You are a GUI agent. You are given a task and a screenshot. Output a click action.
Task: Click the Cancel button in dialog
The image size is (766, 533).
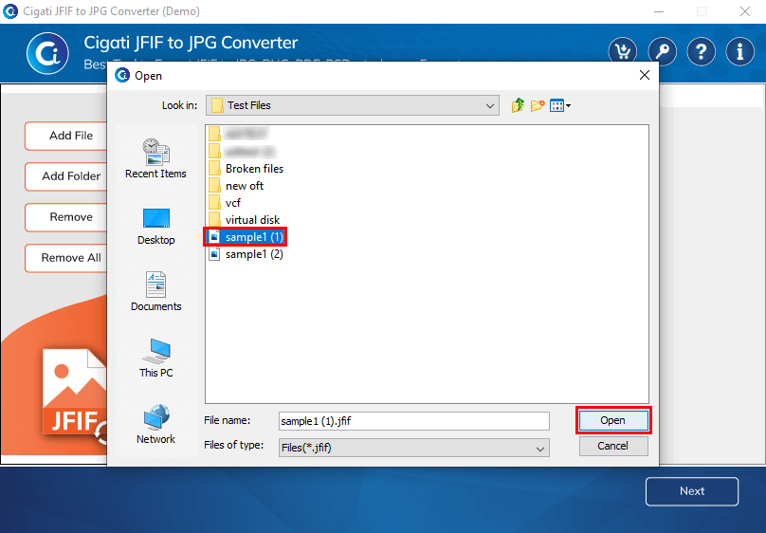tap(613, 446)
